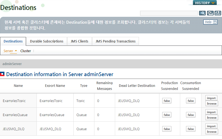222x139 pixels.
Task: Expand the Server dropdown menu
Action: coord(10,51)
